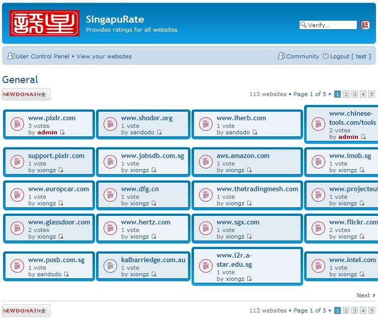Click xiongz author on www.sgx.com card

click(x=235, y=236)
